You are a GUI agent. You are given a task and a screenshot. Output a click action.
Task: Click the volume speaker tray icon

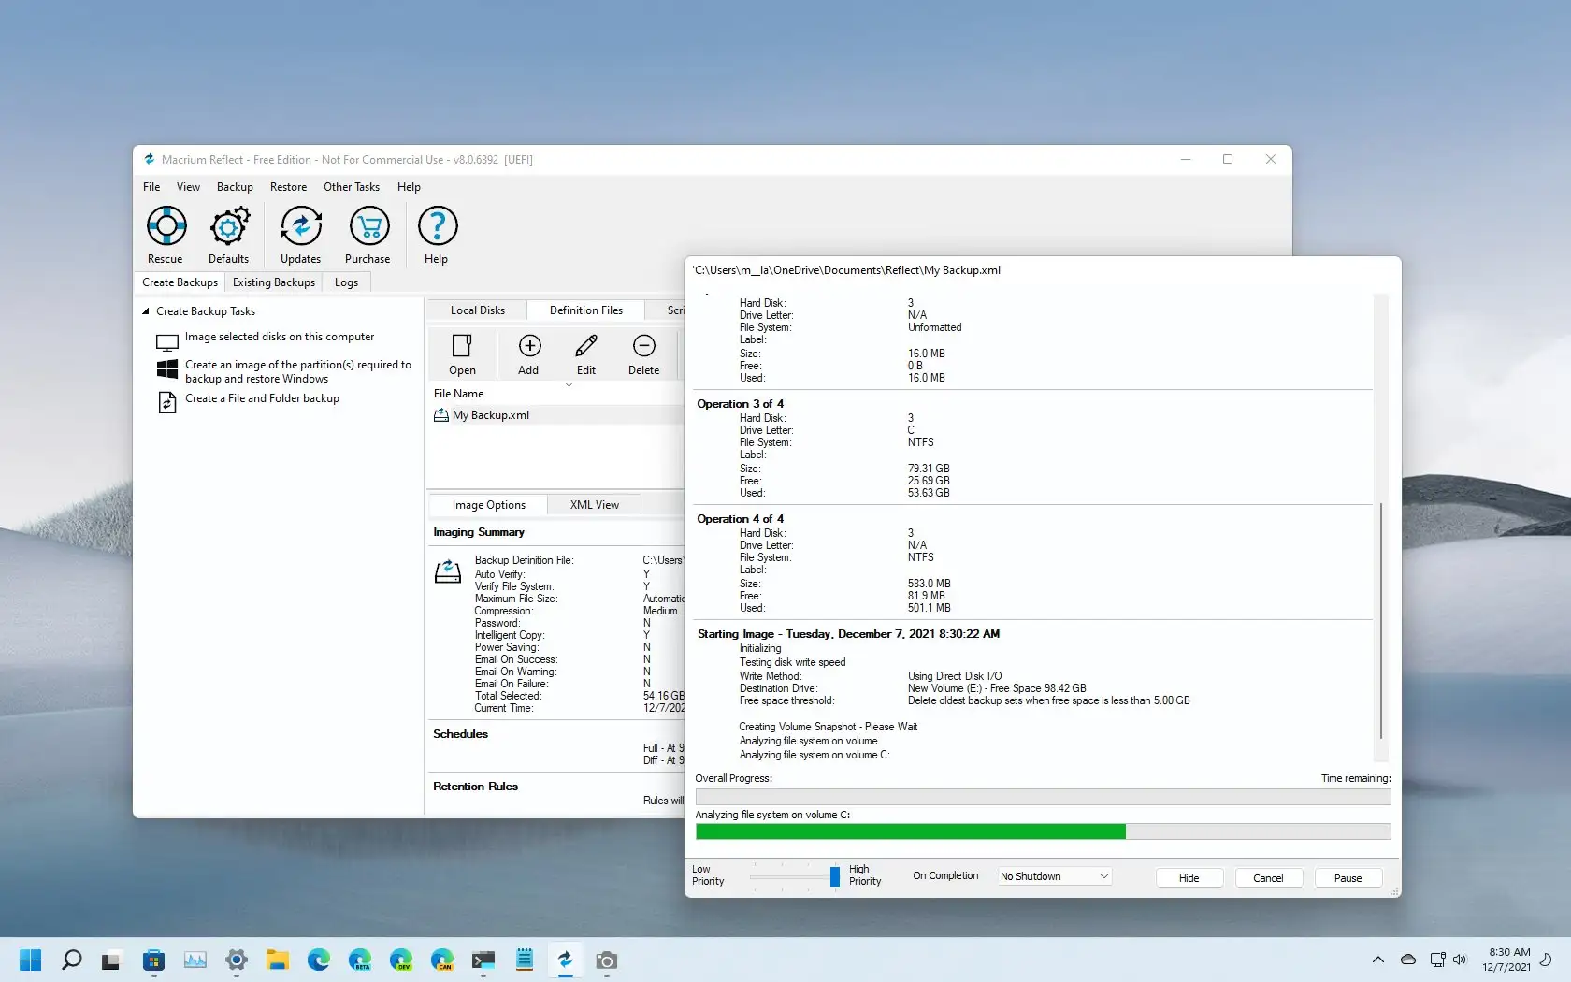(1460, 960)
